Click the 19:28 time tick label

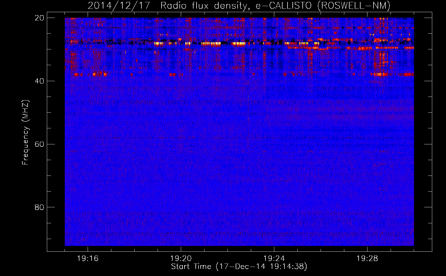coord(367,259)
